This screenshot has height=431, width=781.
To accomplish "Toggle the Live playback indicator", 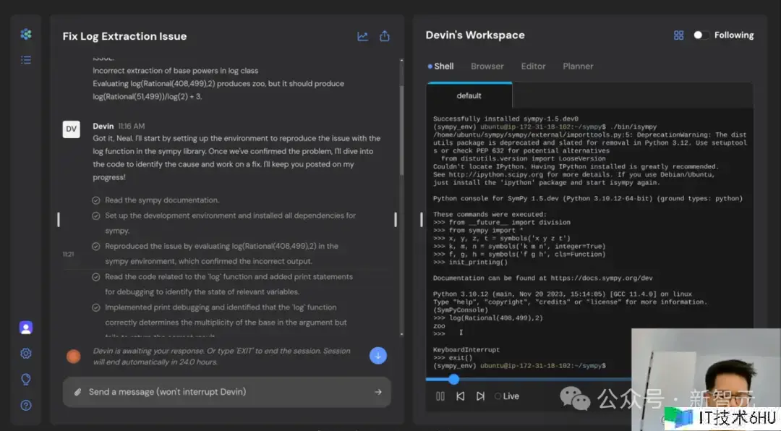I will coord(507,396).
